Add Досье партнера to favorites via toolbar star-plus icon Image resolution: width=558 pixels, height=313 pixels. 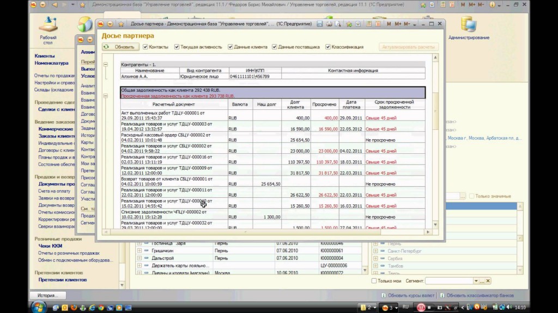click(349, 24)
